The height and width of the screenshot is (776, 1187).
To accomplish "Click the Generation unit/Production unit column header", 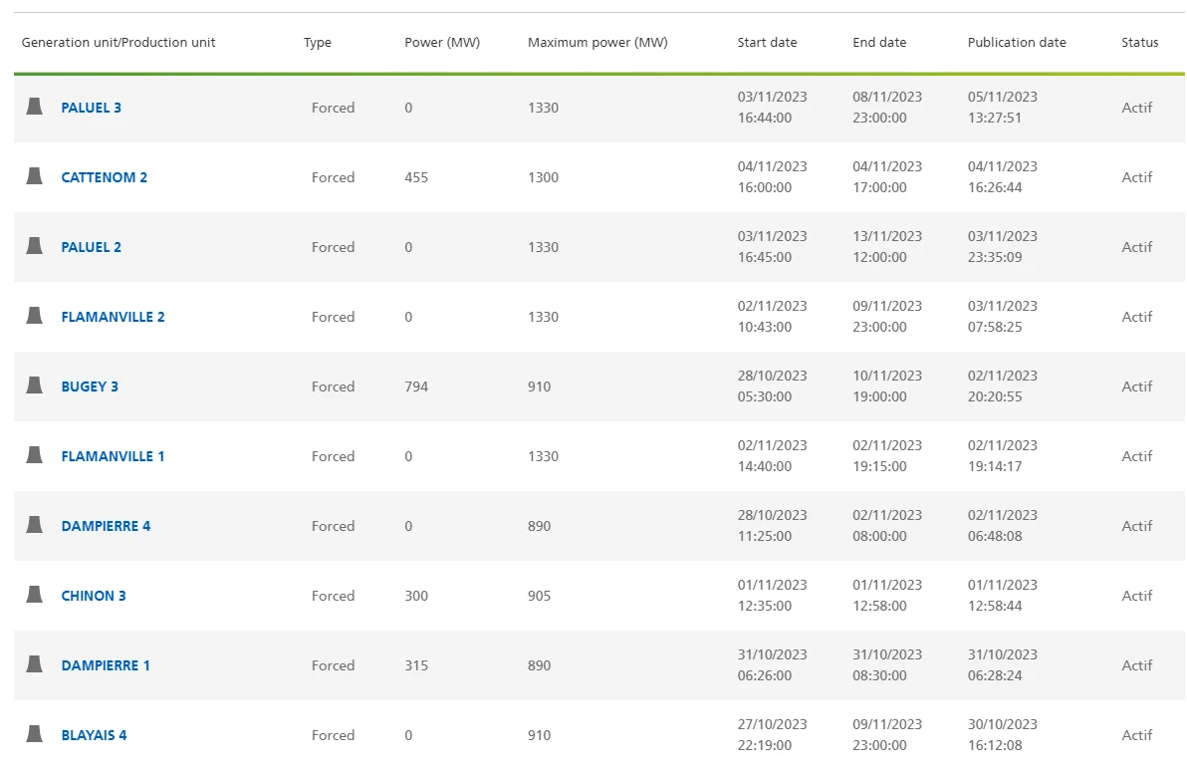I will point(119,43).
